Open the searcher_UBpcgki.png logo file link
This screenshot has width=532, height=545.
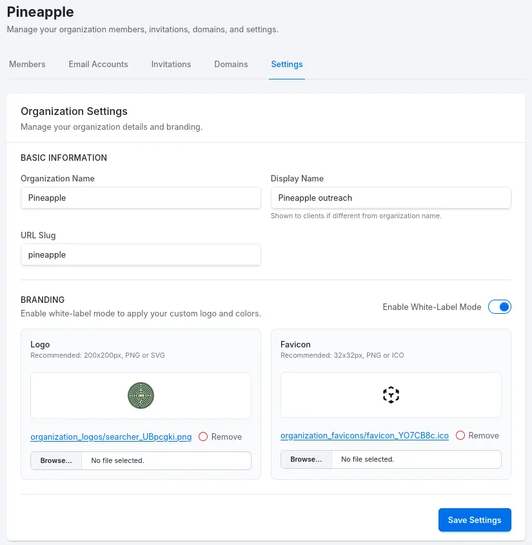(111, 437)
